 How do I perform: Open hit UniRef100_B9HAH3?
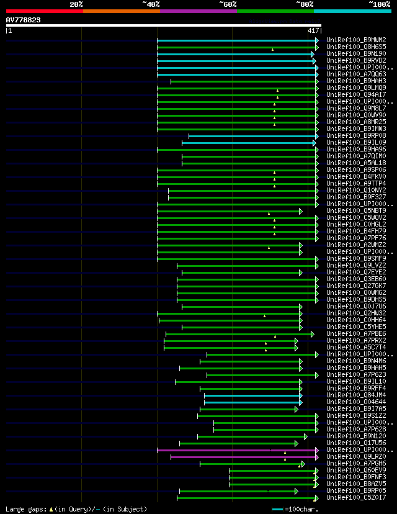(x=357, y=81)
